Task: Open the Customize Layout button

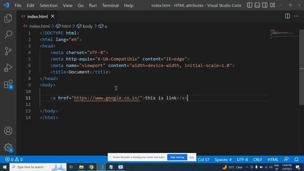Action: click(272, 5)
